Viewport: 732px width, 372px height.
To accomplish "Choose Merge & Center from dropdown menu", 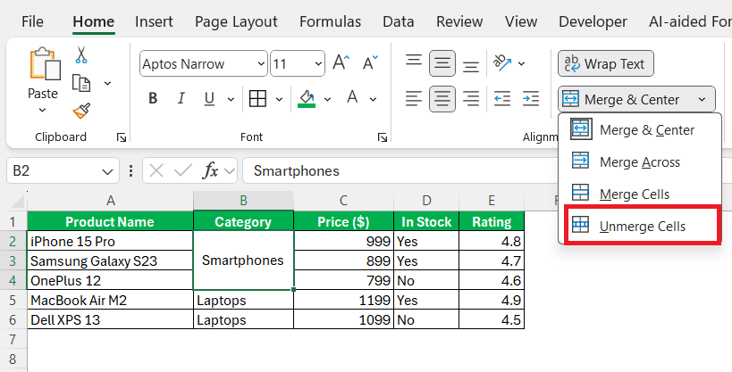I will (x=641, y=129).
